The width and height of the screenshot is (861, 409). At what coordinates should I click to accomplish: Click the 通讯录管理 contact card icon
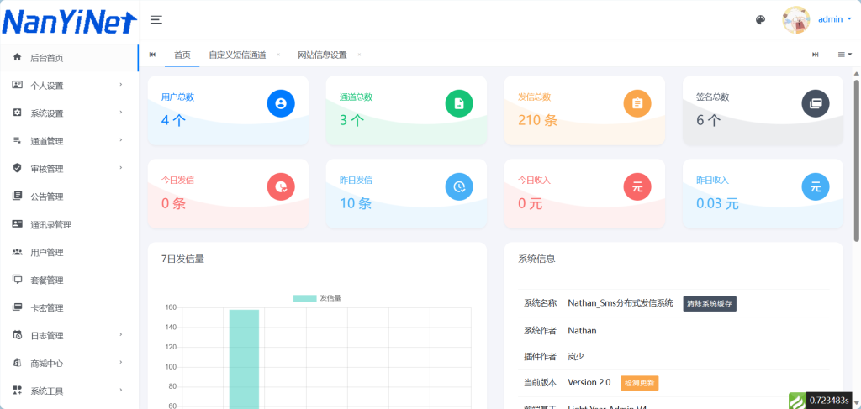[x=17, y=224]
